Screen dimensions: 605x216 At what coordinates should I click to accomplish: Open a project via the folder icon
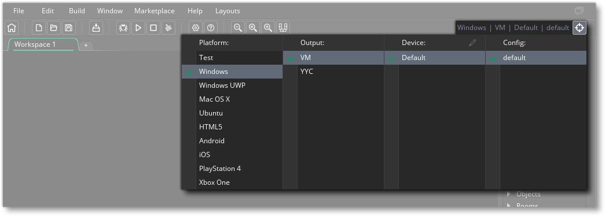54,28
